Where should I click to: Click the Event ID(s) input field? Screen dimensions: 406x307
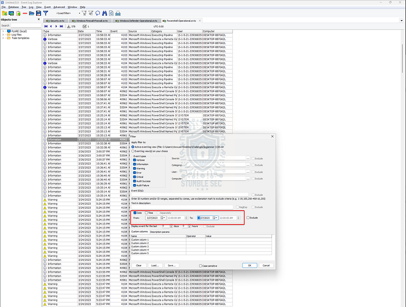189,195
